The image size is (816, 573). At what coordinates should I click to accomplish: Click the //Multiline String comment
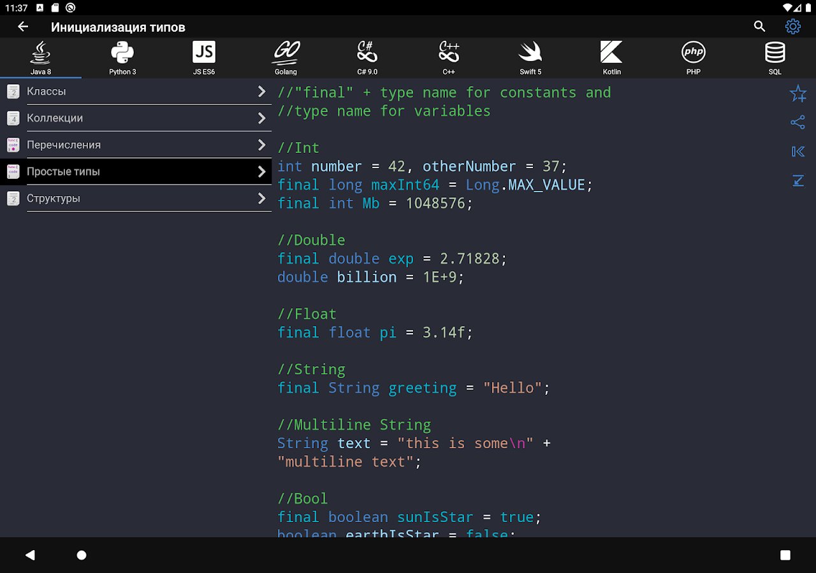(354, 425)
